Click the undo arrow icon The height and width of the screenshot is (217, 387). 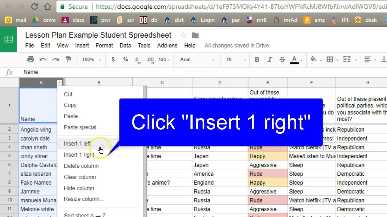(x=43, y=59)
